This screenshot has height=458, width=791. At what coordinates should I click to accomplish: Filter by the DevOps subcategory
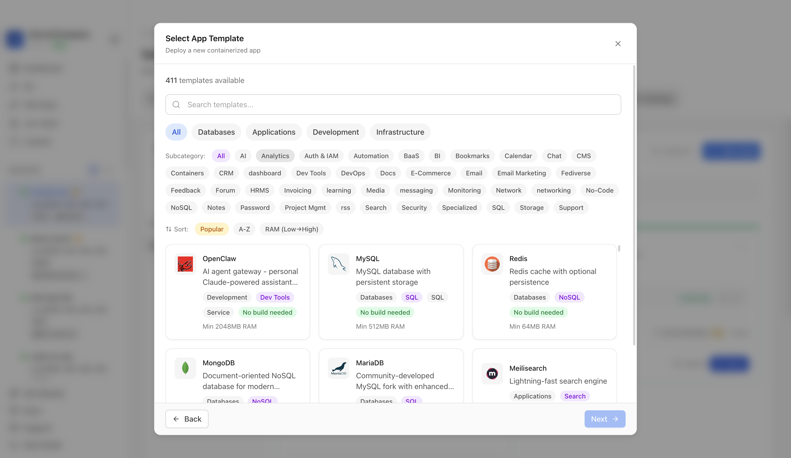point(353,173)
